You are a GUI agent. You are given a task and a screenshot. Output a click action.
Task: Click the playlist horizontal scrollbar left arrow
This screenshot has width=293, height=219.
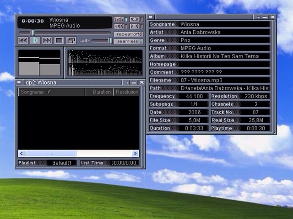22,153
